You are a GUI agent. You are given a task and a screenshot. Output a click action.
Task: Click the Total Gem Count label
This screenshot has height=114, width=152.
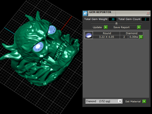pos(130,19)
